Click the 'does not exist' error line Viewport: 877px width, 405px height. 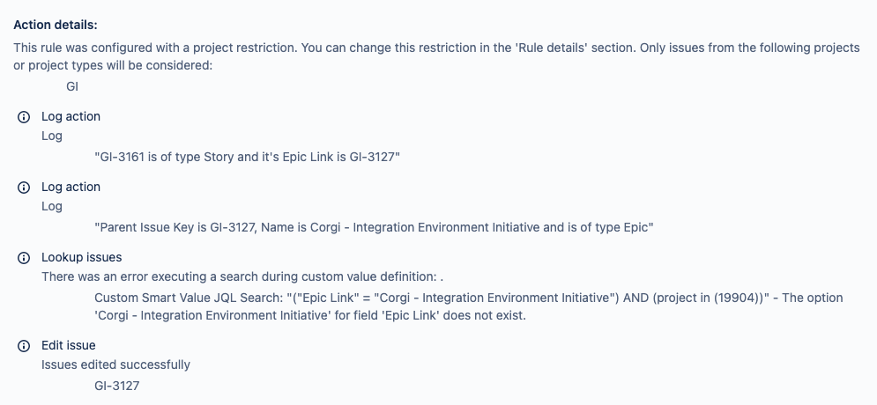[310, 315]
